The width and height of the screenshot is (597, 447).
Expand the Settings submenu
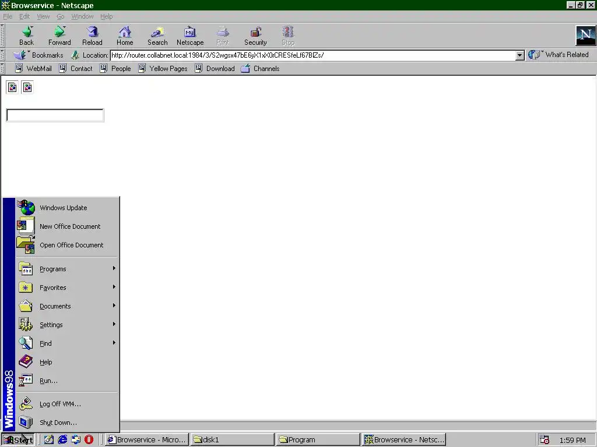click(x=67, y=325)
